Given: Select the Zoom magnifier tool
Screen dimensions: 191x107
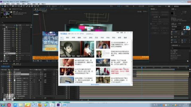Looking at the screenshot, I should pyautogui.click(x=7, y=6).
